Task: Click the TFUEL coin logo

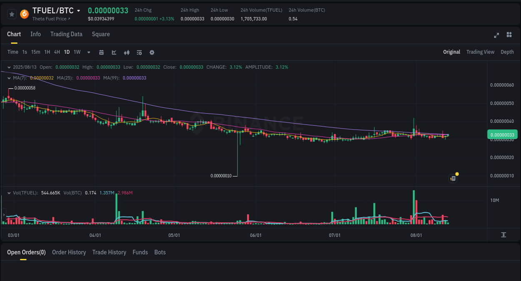Action: point(24,14)
